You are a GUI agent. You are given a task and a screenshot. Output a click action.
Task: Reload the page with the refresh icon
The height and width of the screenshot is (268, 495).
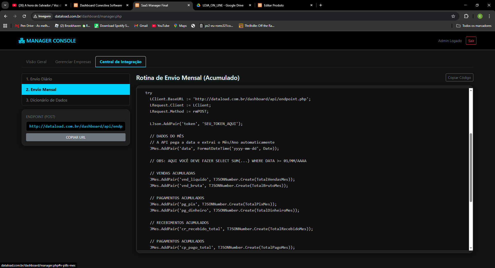[x=24, y=16]
